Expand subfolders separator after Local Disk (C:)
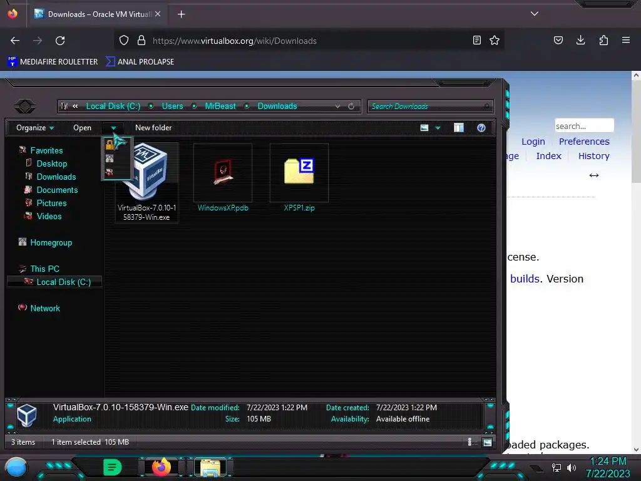This screenshot has width=641, height=481. (x=151, y=106)
